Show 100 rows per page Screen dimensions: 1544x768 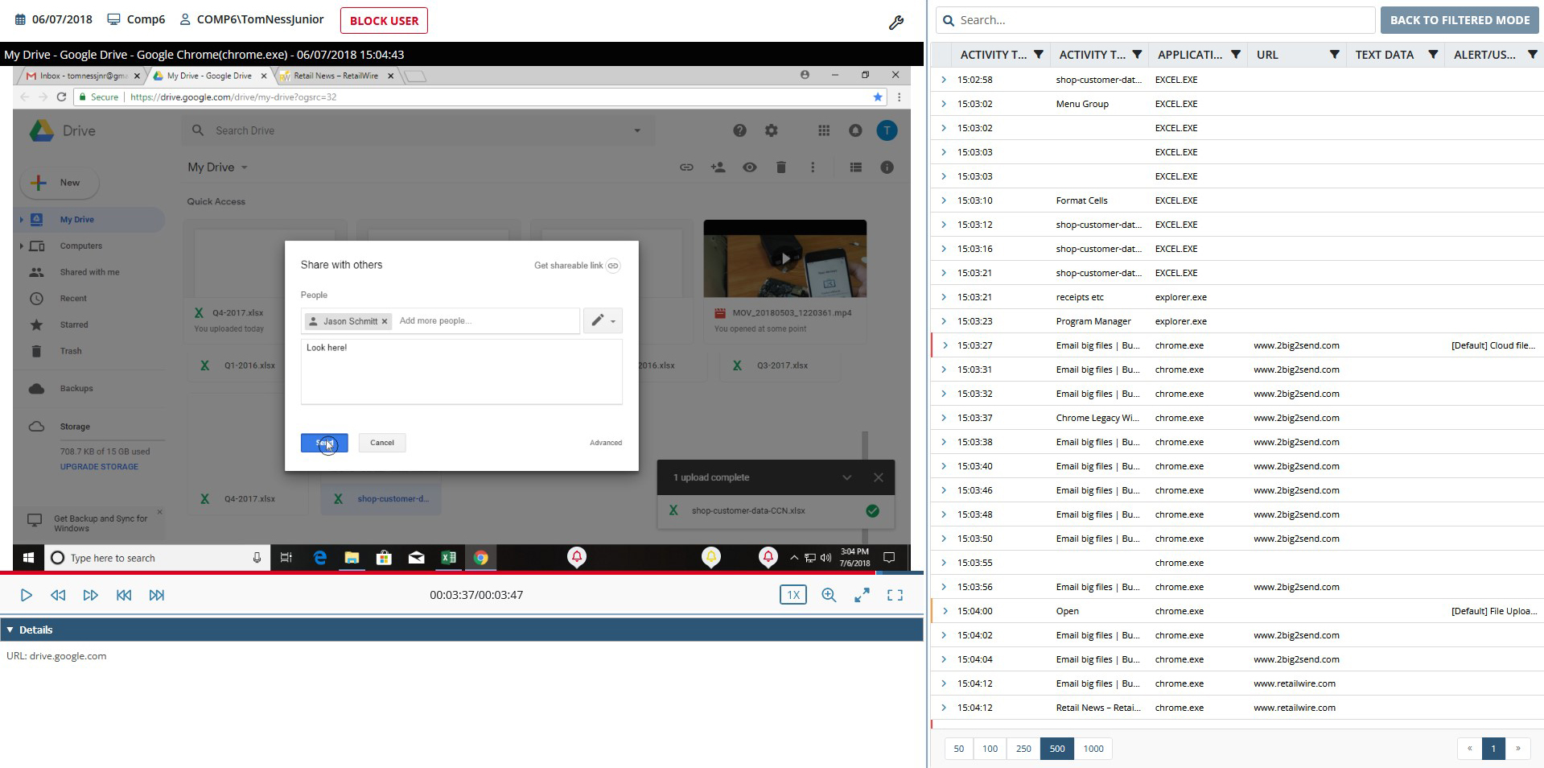pyautogui.click(x=990, y=749)
